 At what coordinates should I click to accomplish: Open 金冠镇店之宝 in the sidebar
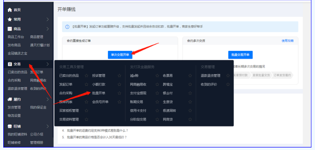pos(17,53)
